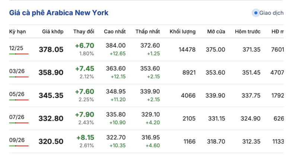Sort by the Kỳ hạn column header
The image size is (298, 157).
(18, 32)
